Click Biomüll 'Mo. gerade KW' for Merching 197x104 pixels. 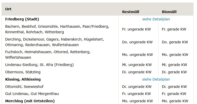175,101
